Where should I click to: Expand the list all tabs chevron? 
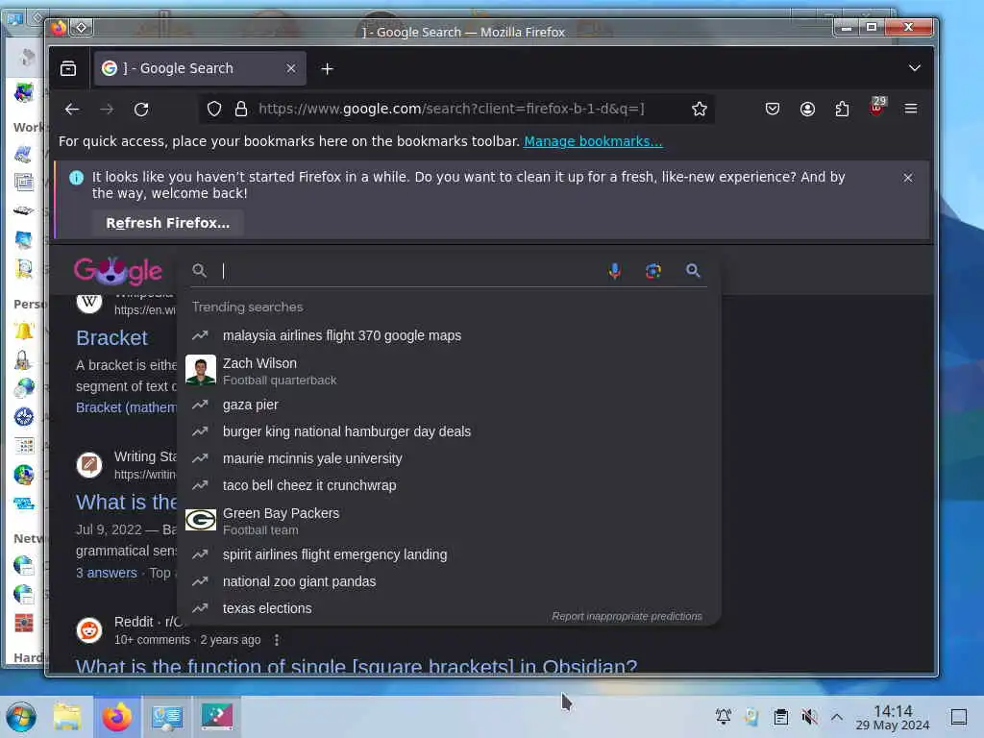[x=915, y=68]
